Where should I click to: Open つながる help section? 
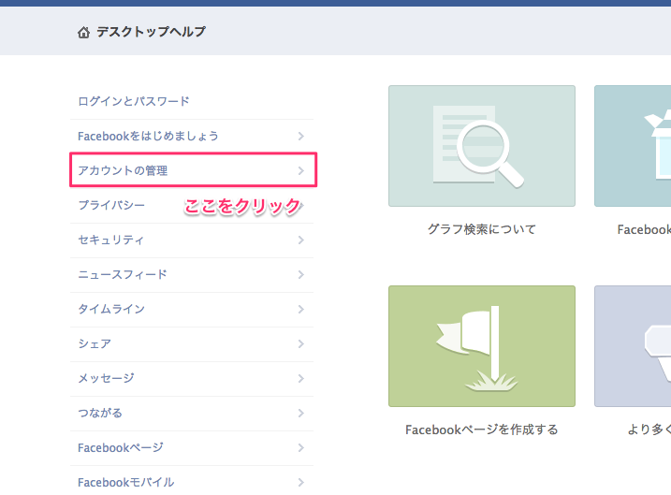[100, 414]
